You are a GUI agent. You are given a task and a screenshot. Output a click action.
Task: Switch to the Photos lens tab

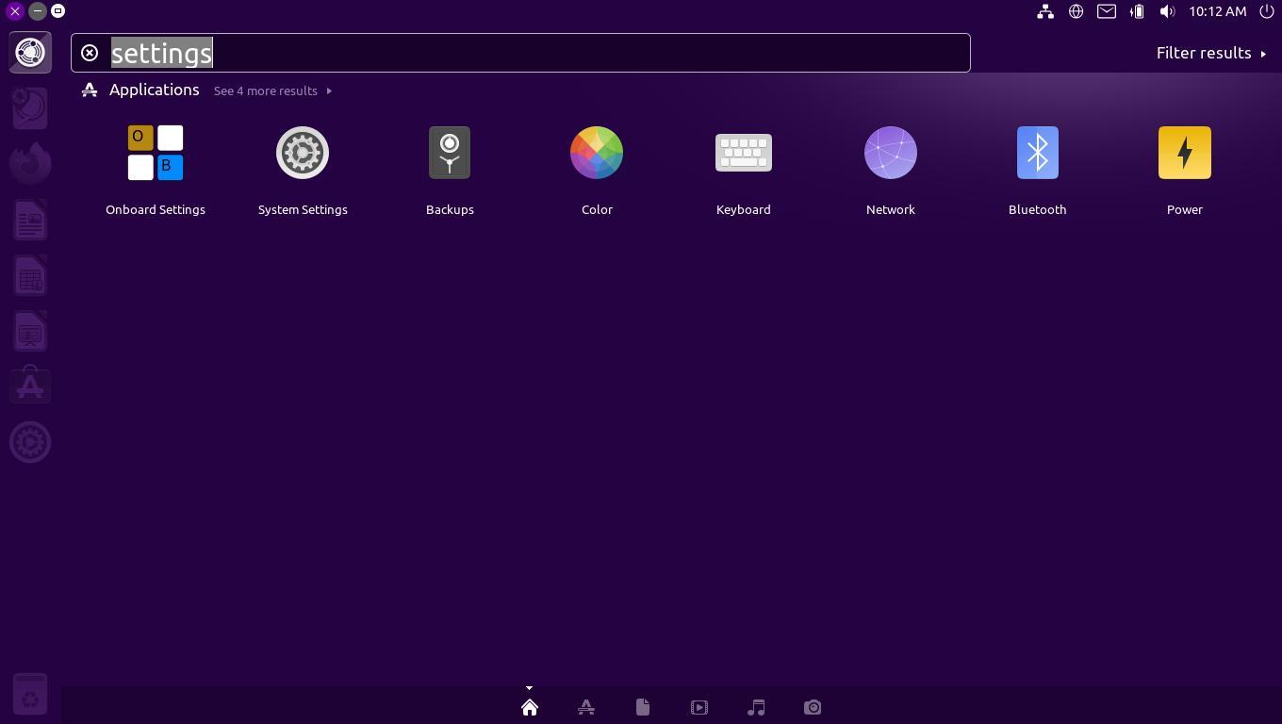coord(813,707)
